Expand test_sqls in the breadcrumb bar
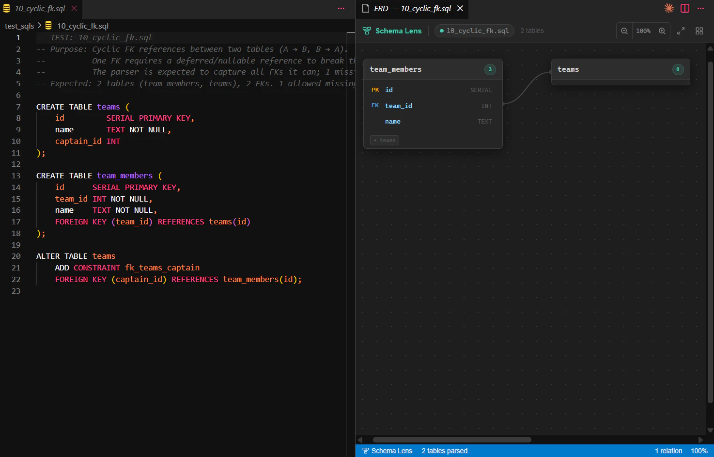 point(19,26)
